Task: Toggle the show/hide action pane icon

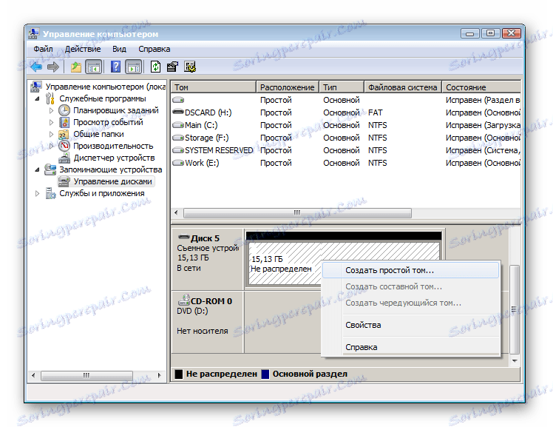Action: pos(134,67)
